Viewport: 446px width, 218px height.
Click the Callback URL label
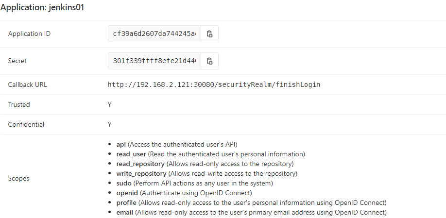28,84
